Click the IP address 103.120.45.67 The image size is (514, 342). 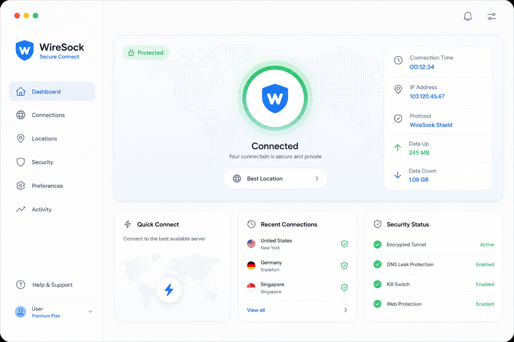point(427,96)
